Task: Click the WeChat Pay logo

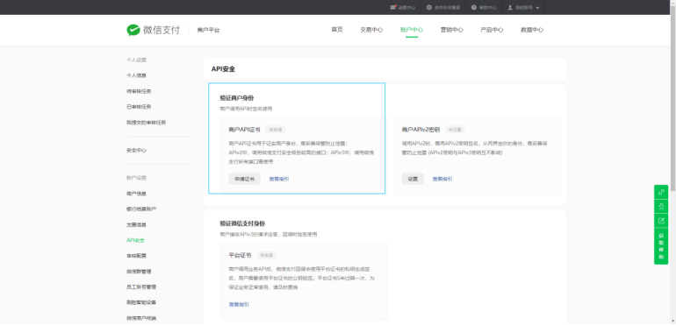Action: click(153, 30)
